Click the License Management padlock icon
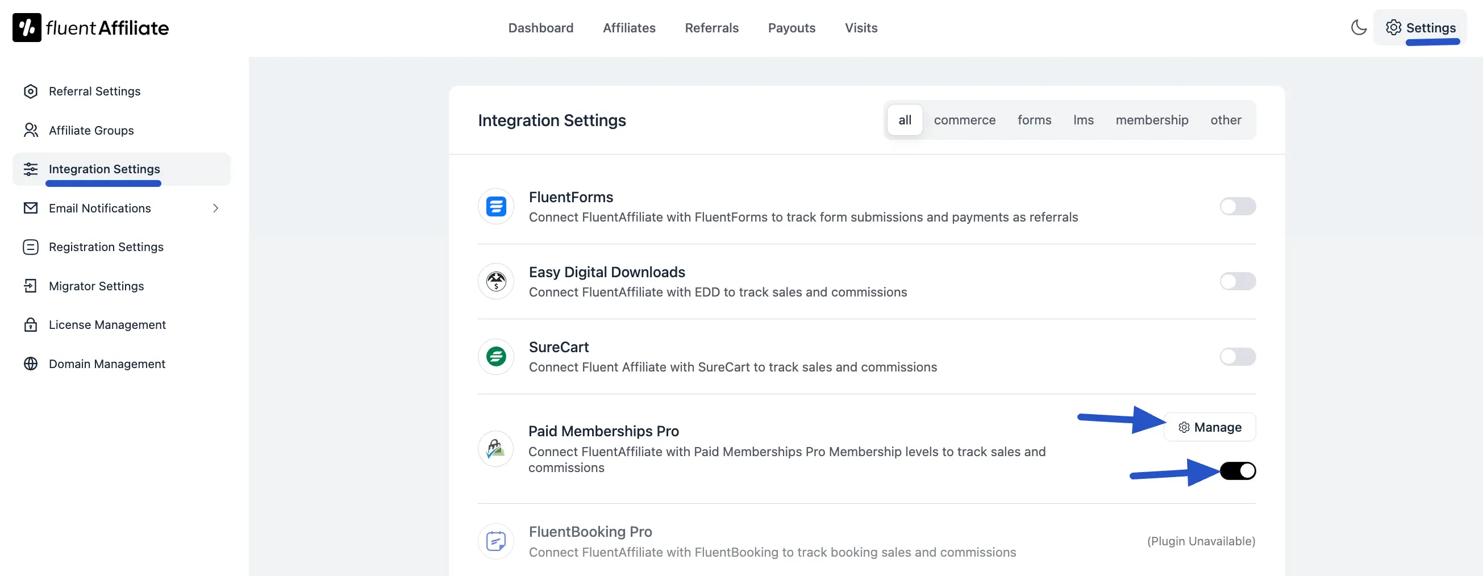 point(31,324)
